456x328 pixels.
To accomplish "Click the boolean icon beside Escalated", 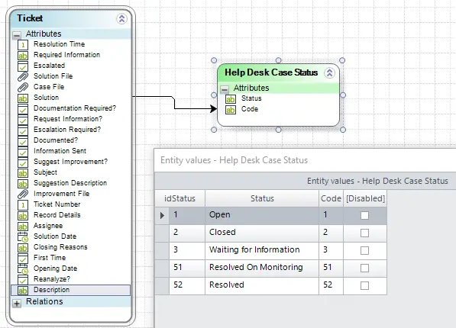I will (23, 66).
